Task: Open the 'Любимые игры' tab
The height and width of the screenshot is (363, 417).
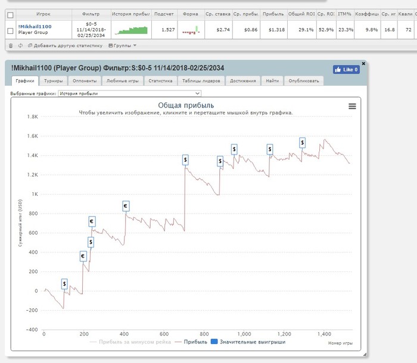Action: tap(123, 81)
